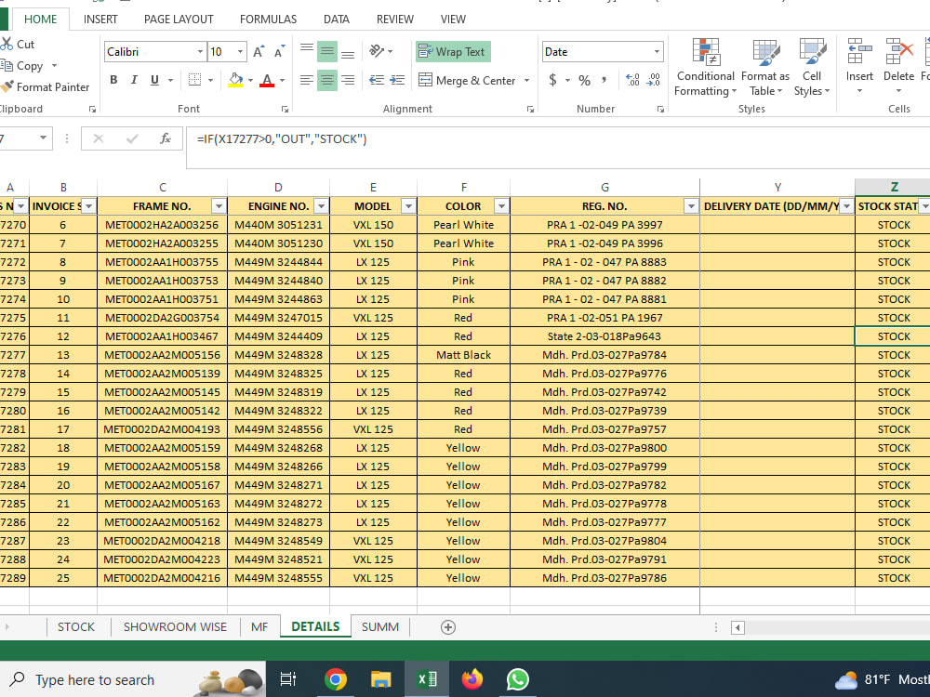Open Font dialog launcher
Viewport: 930px width, 697px height.
pos(285,109)
